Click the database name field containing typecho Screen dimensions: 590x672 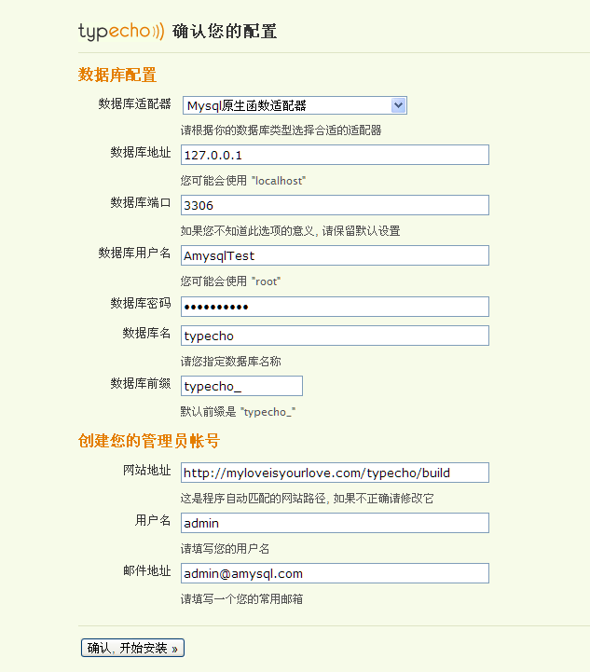[334, 336]
